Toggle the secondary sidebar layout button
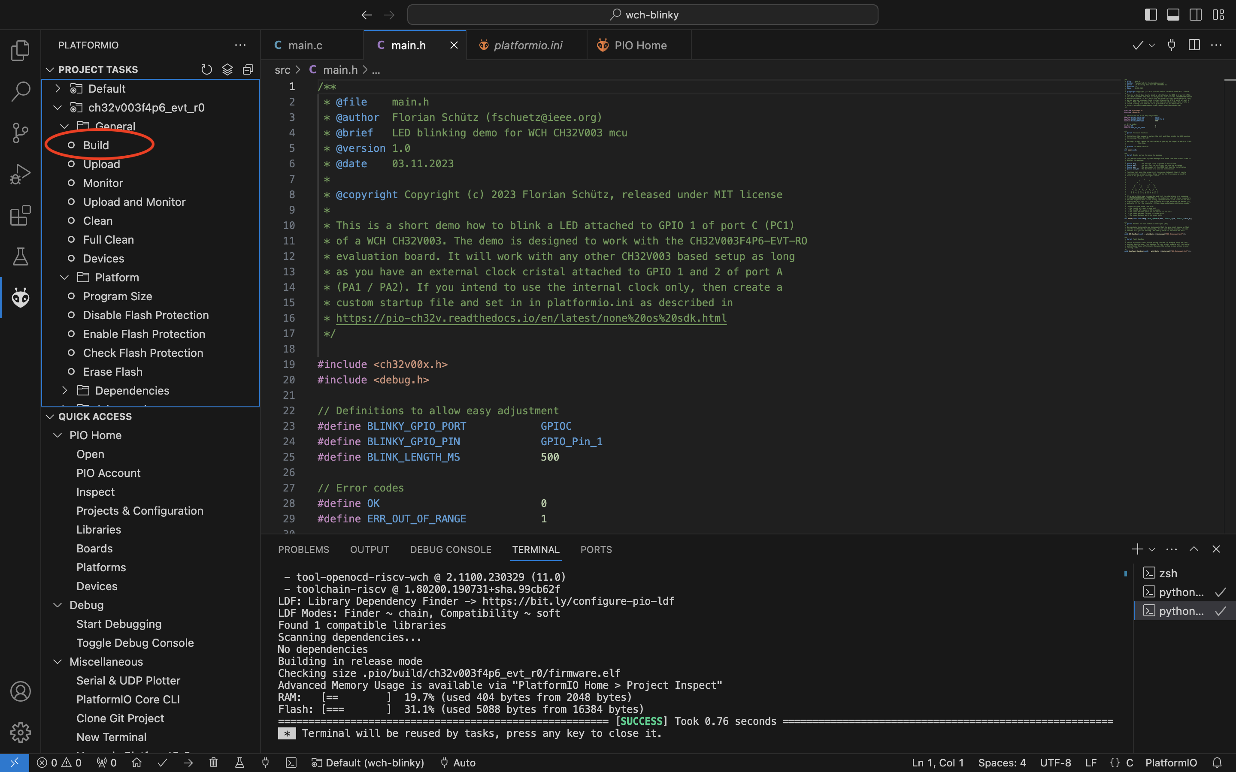The width and height of the screenshot is (1236, 772). pos(1195,15)
